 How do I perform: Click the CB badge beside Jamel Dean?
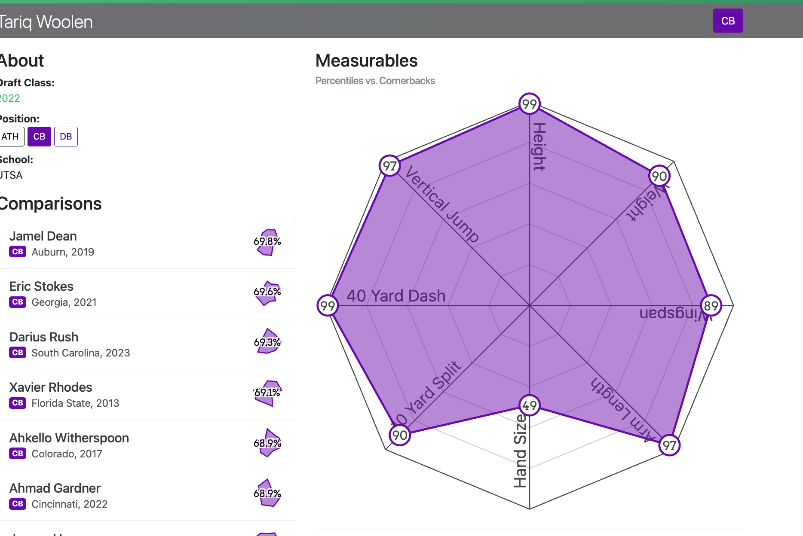pyautogui.click(x=17, y=252)
